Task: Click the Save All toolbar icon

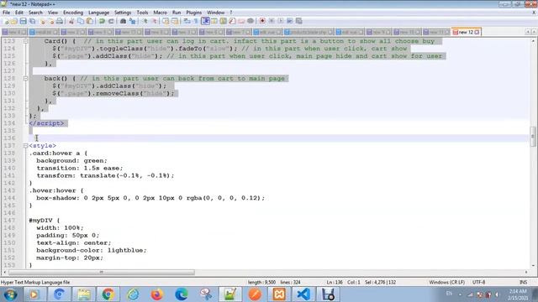Action: [x=32, y=21]
